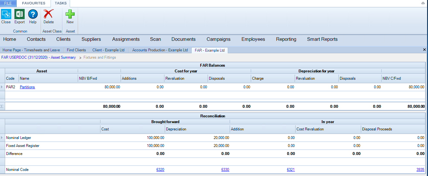The width and height of the screenshot is (428, 176).
Task: Open Contacts in navigation bar
Action: point(36,39)
